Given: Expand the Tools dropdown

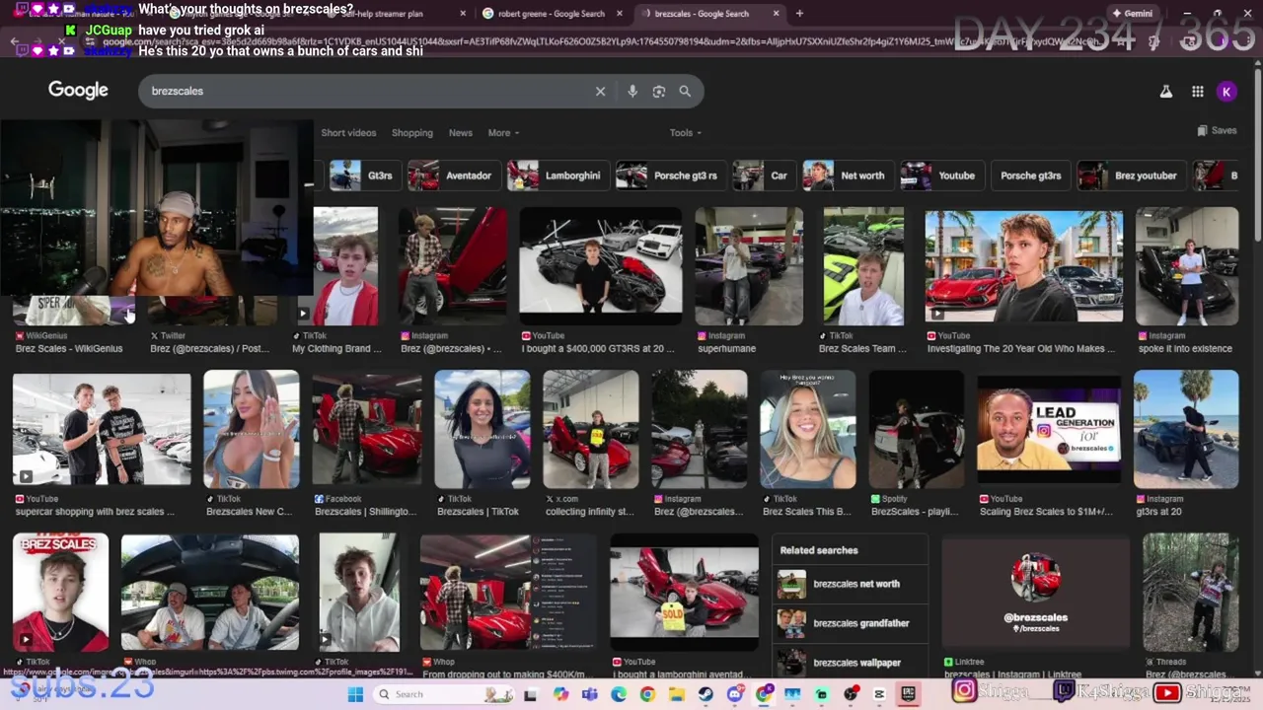Looking at the screenshot, I should pyautogui.click(x=686, y=133).
